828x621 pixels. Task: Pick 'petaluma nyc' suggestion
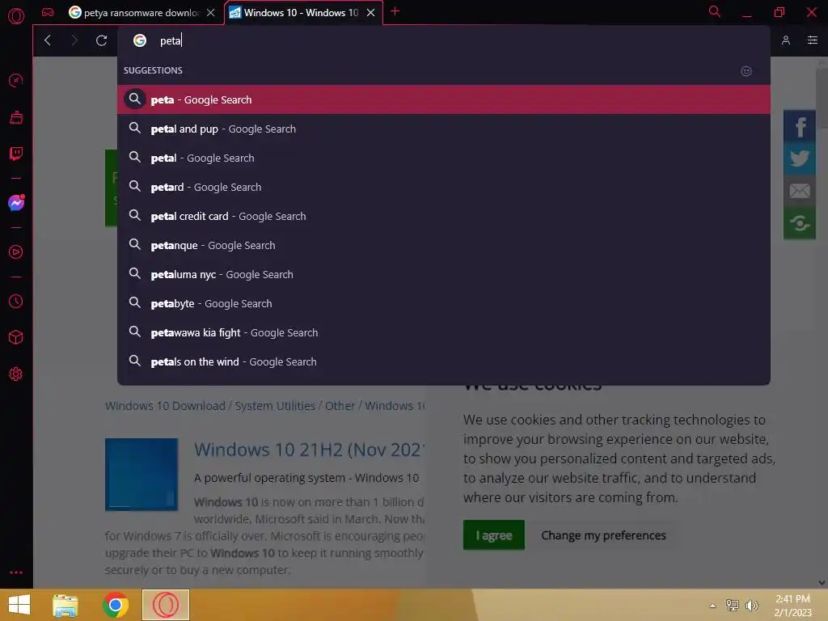444,274
